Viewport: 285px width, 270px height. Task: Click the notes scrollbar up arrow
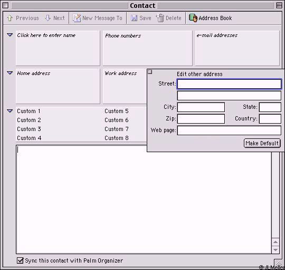(275, 242)
